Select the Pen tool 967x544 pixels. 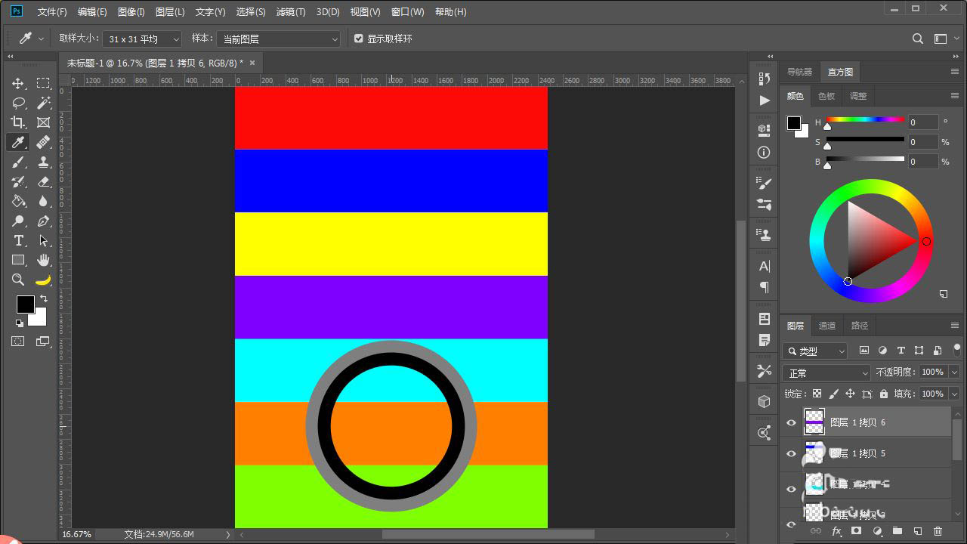pyautogui.click(x=43, y=221)
